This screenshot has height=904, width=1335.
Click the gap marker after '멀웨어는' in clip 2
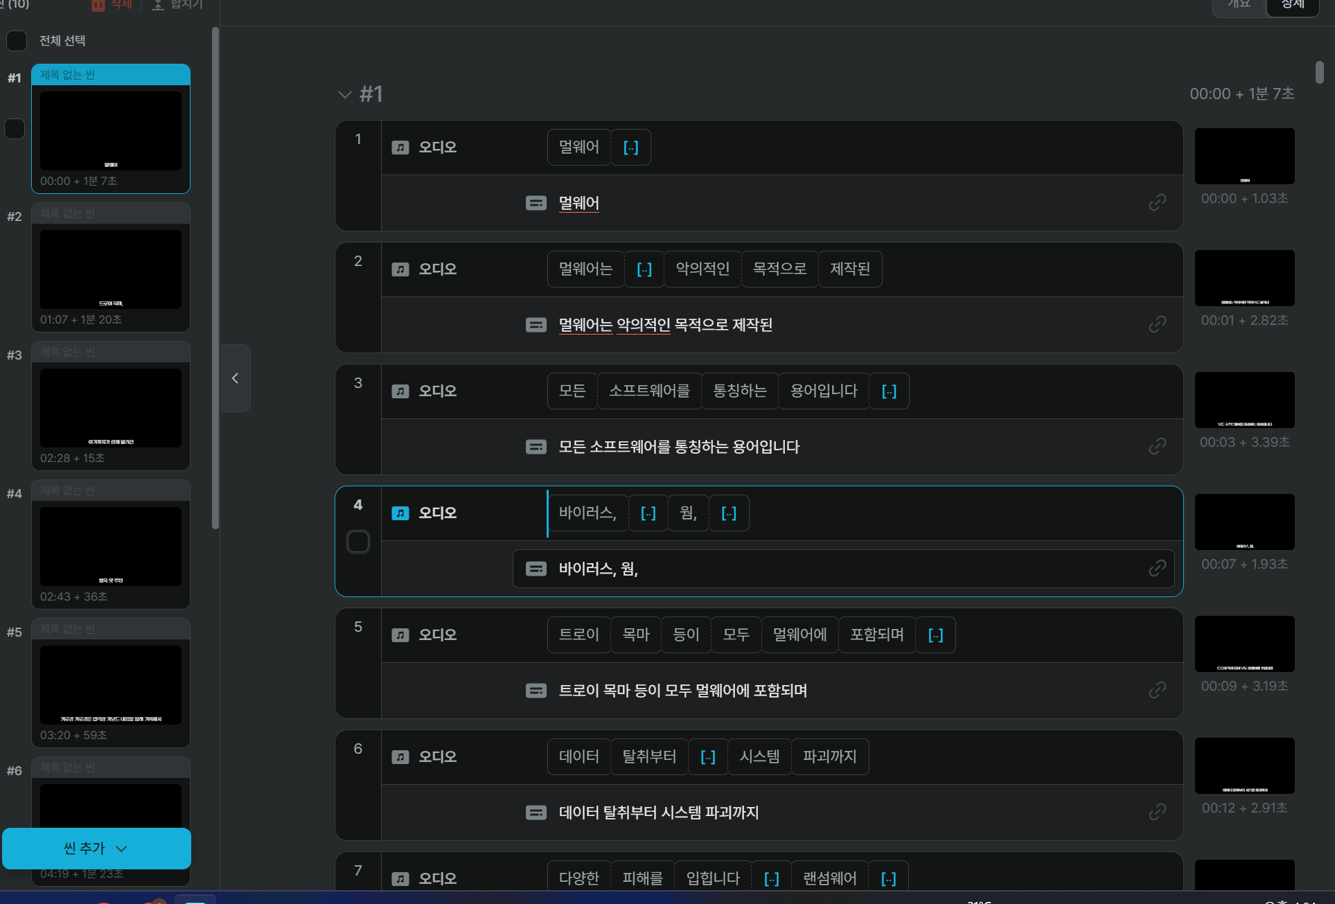644,269
